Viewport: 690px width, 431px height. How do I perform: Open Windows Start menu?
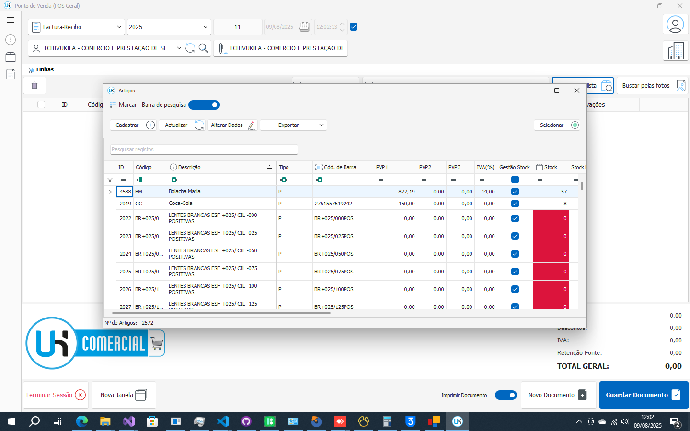11,421
